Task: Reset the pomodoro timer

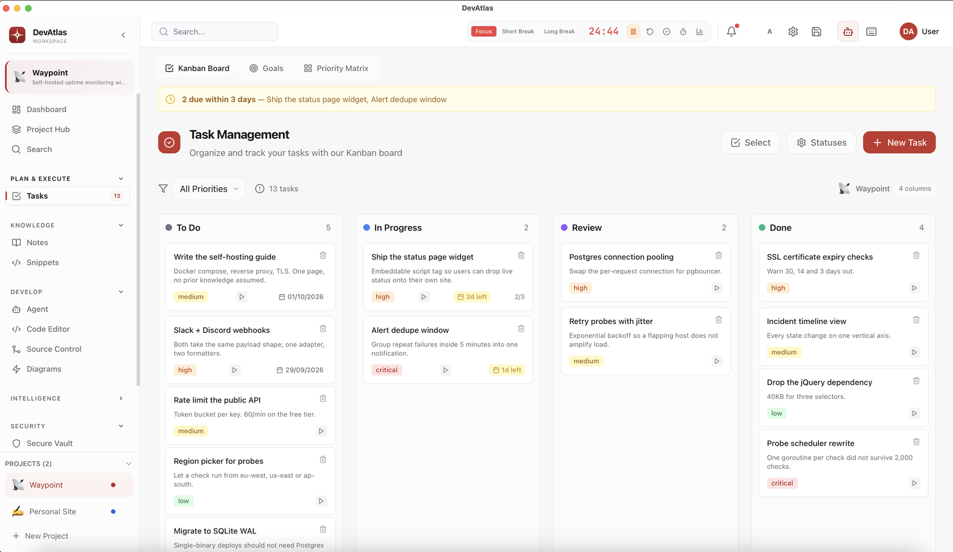Action: pos(650,32)
